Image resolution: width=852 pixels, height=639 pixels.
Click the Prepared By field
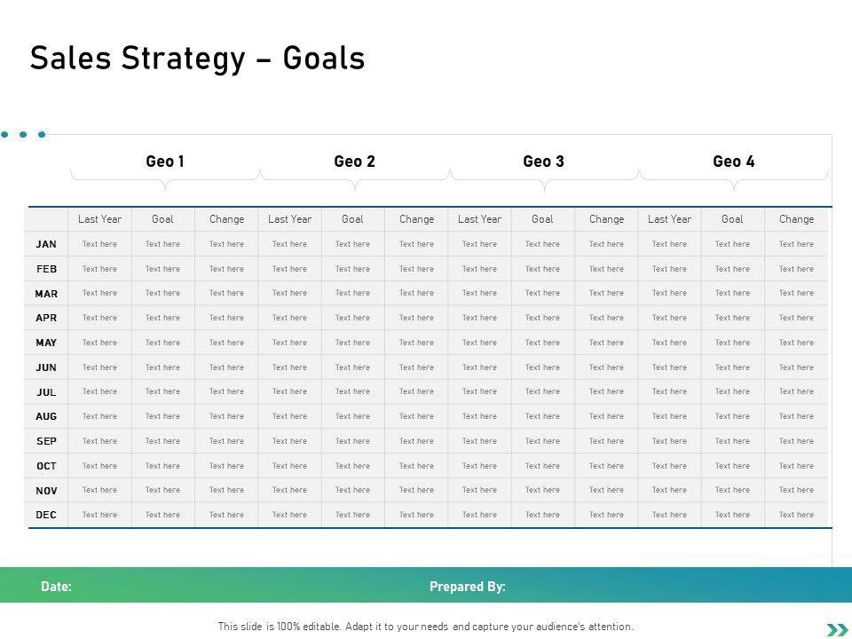point(468,587)
